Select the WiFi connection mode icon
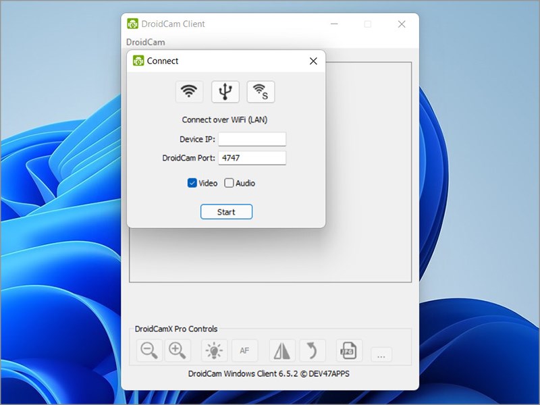This screenshot has width=540, height=405. 189,92
